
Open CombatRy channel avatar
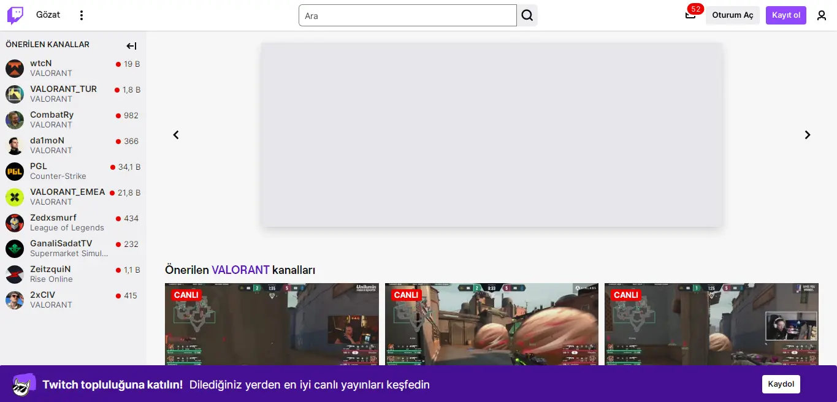point(15,119)
